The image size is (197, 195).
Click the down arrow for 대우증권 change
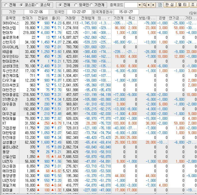pos(38,104)
